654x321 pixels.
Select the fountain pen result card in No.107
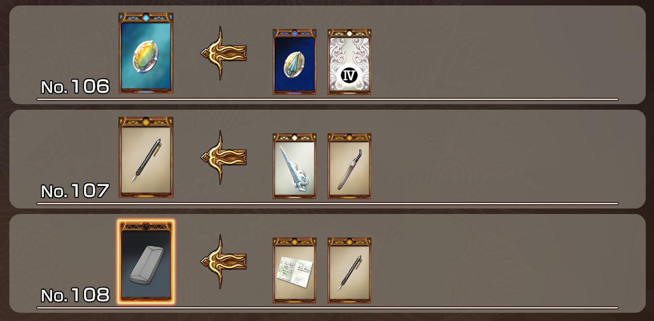coord(146,157)
